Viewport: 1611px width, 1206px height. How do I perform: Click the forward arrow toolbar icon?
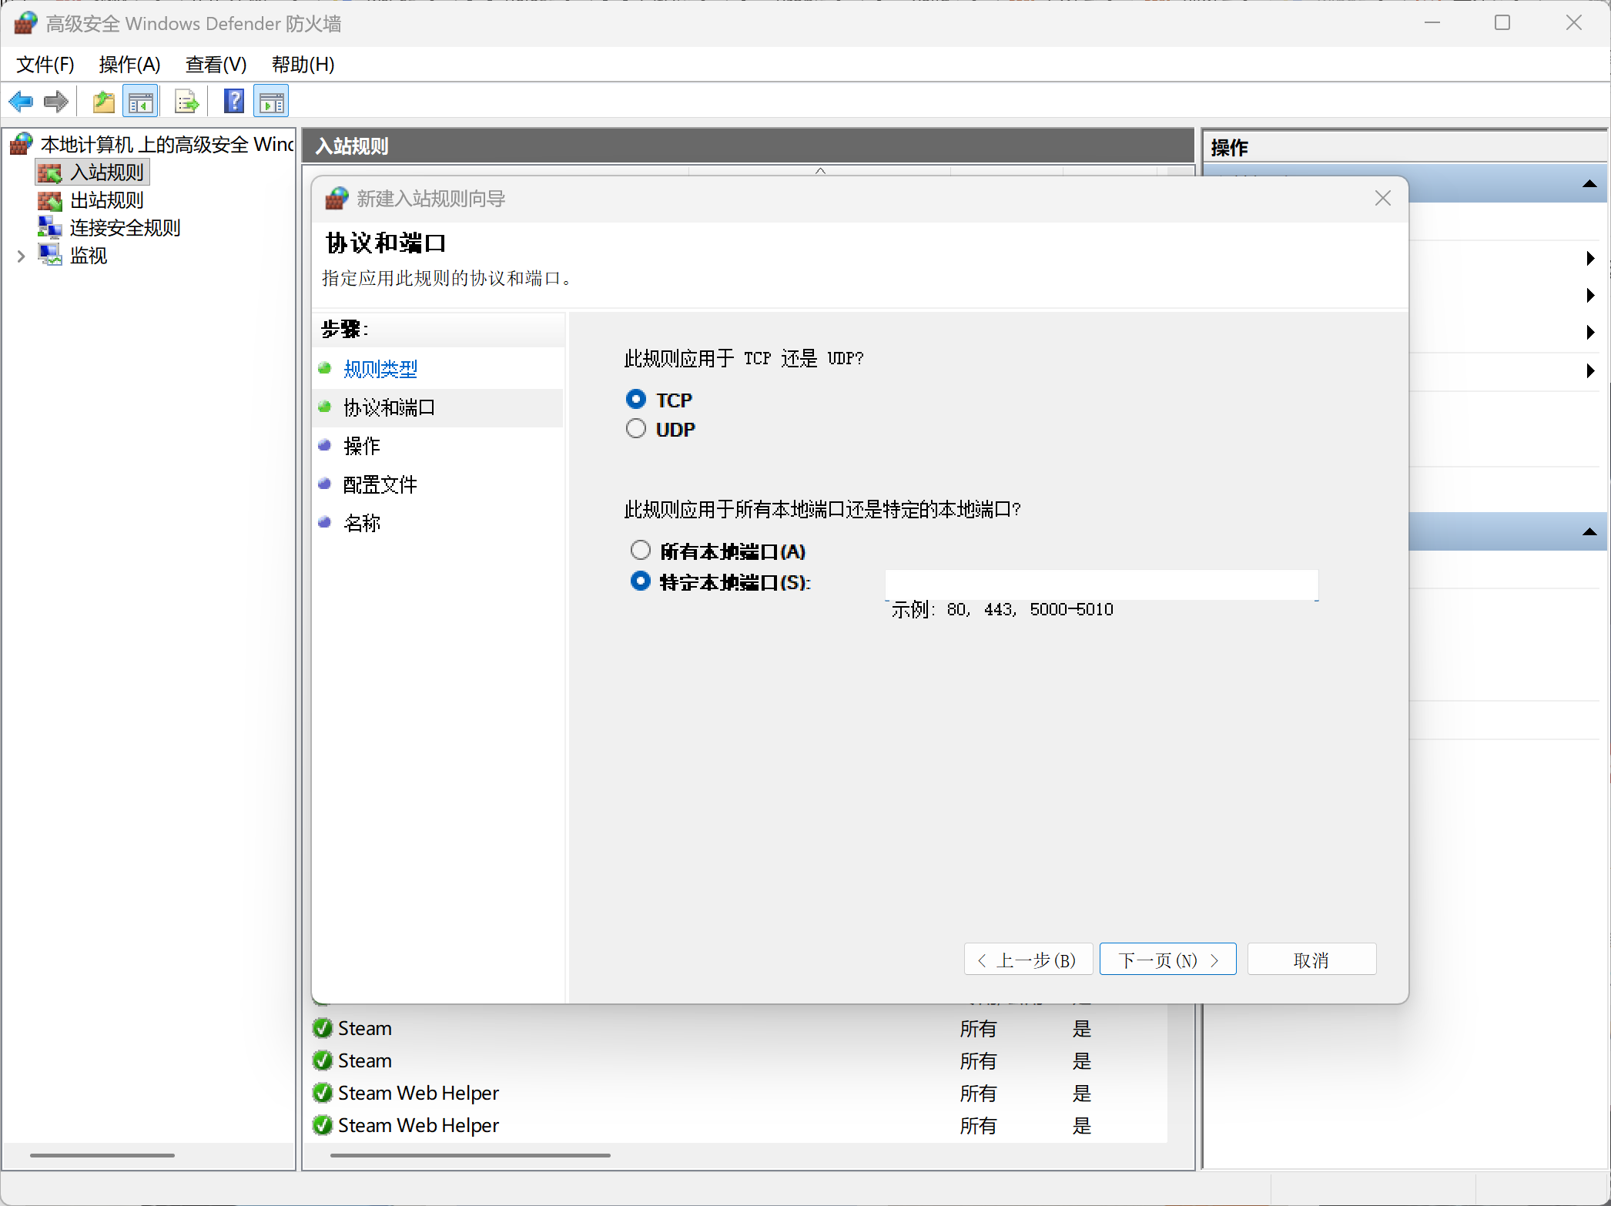(56, 101)
